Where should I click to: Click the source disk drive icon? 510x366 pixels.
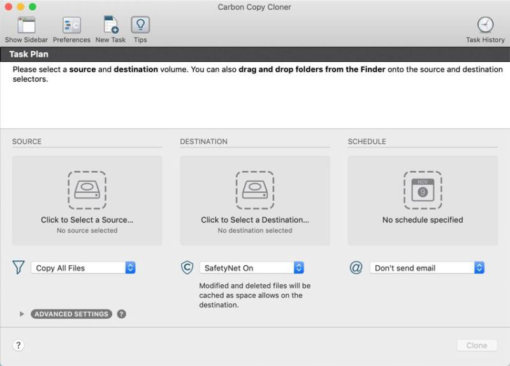pos(87,190)
